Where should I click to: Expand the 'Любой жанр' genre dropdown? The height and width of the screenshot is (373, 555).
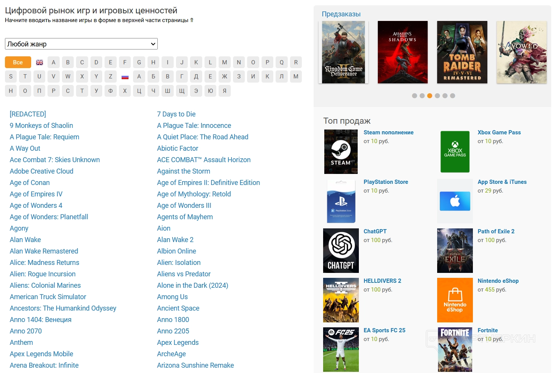[x=81, y=44]
